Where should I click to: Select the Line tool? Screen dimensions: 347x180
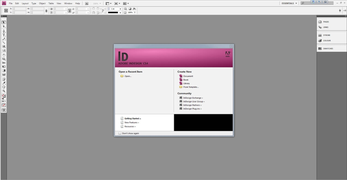click(x=4, y=43)
